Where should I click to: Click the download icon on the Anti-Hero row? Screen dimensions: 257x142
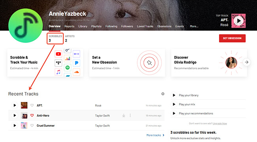coord(124,115)
